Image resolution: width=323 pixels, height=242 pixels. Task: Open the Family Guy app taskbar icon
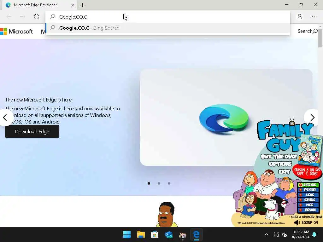[183, 235]
